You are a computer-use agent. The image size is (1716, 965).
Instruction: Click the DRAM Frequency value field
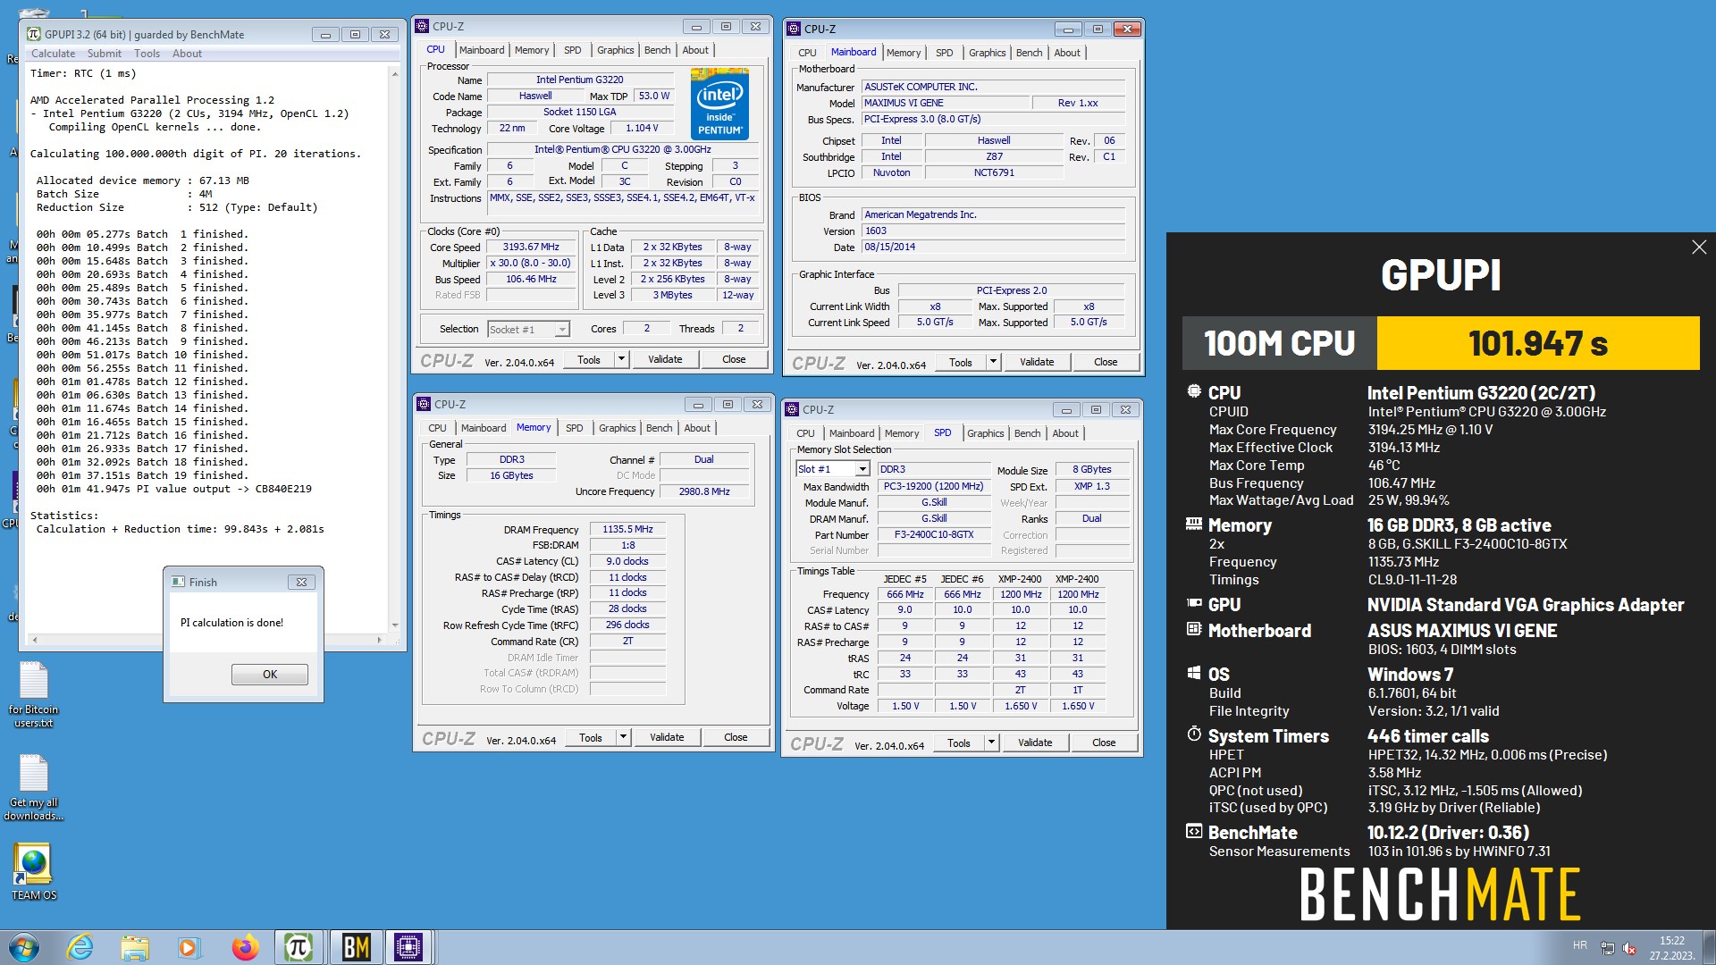[x=627, y=529]
